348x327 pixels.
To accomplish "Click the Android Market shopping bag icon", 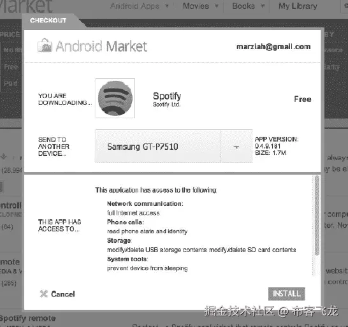I will [x=45, y=45].
